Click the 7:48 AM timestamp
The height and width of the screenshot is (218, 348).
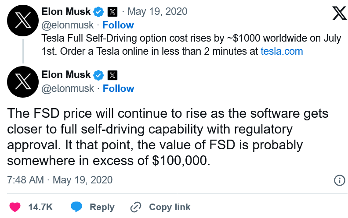point(25,180)
